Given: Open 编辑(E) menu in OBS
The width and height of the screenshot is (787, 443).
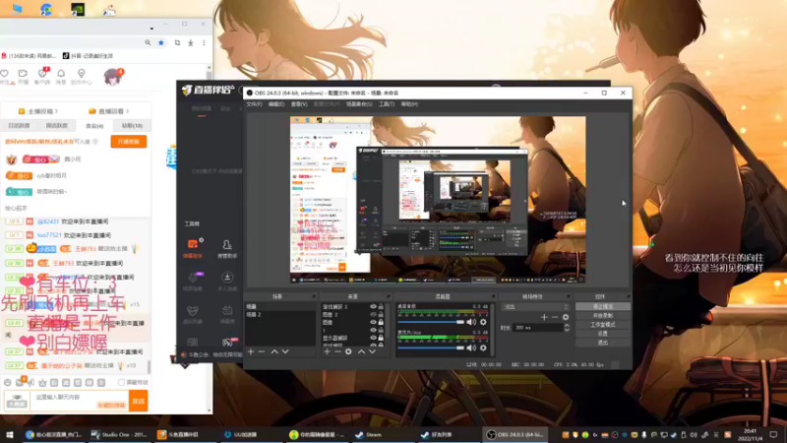Looking at the screenshot, I should (276, 104).
